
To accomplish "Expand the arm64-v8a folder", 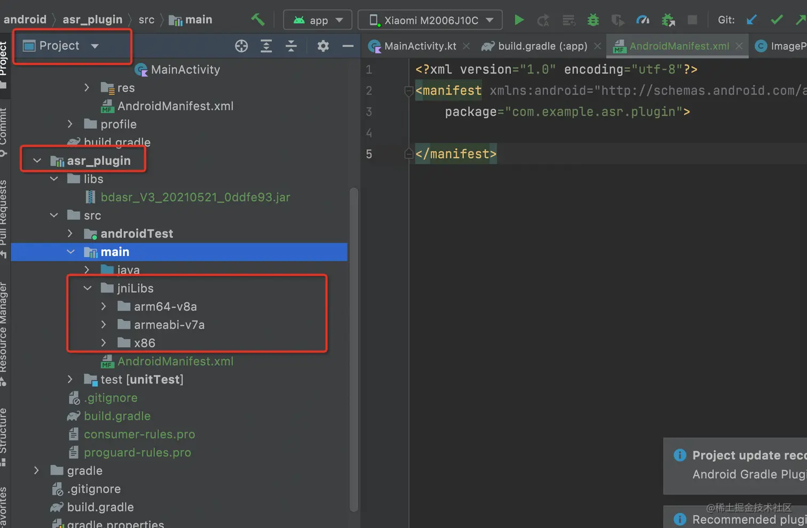I will (104, 307).
